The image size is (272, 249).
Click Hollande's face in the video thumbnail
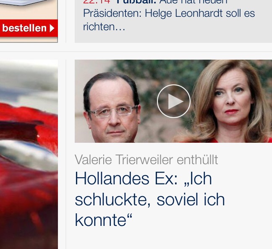click(x=112, y=107)
